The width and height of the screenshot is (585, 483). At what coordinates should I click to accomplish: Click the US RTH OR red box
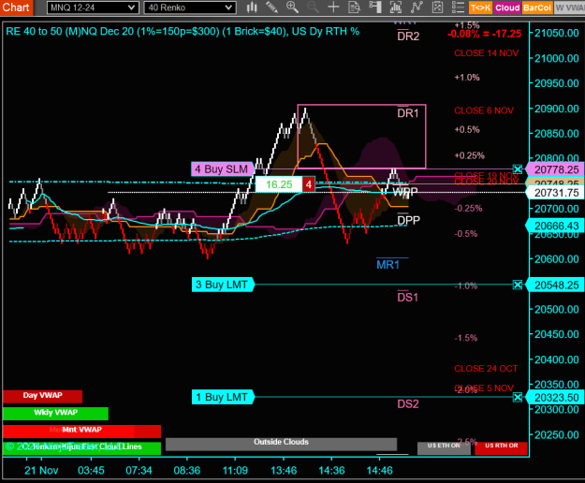pyautogui.click(x=501, y=447)
